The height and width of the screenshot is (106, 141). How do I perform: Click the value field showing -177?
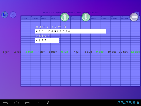pyautogui.click(x=47, y=41)
